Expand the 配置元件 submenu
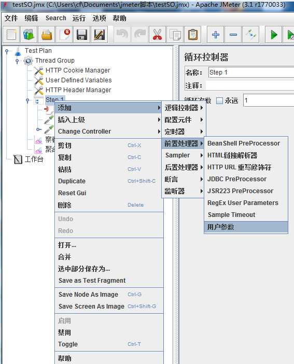Viewport: 294px width, 364px height. (x=184, y=120)
